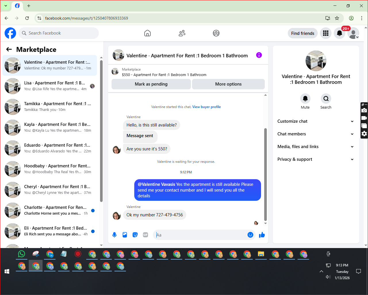This screenshot has width=368, height=295.
Task: Open the Chrome three-dot menu
Action: click(x=362, y=18)
